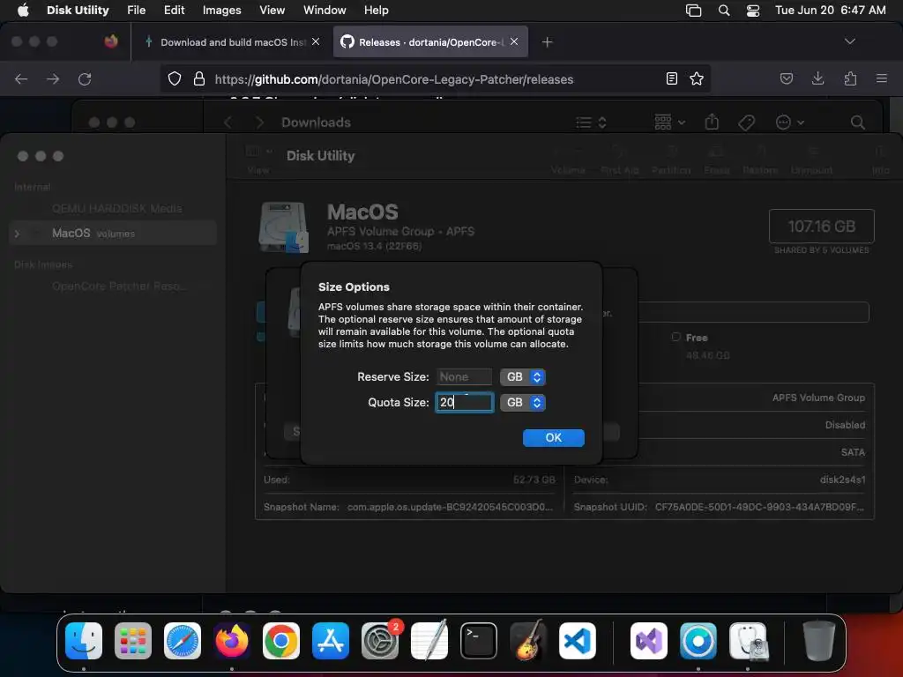This screenshot has width=903, height=677.
Task: Go forward in Firefox
Action: [x=53, y=78]
